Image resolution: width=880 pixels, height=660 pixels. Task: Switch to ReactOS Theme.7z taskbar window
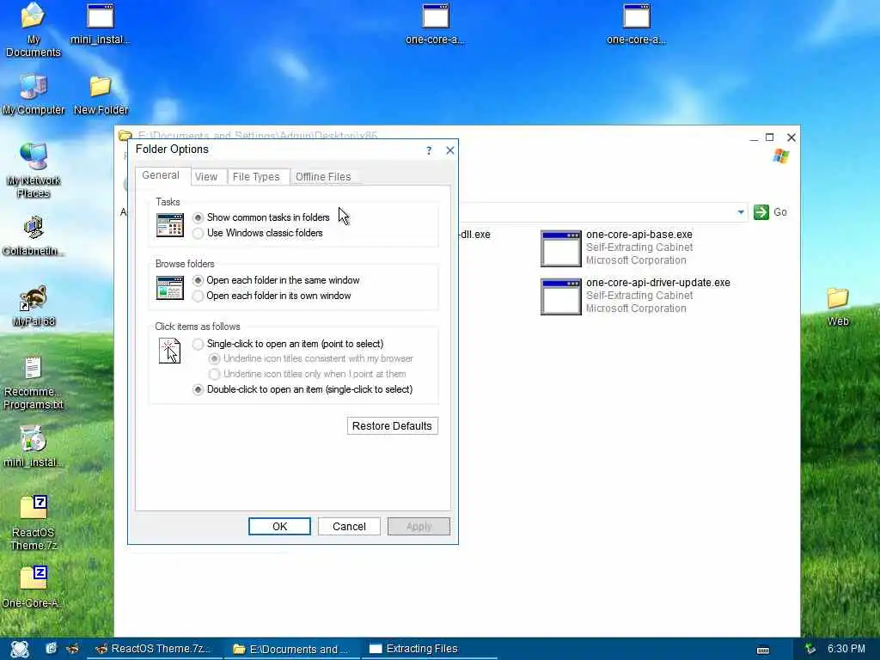(155, 649)
